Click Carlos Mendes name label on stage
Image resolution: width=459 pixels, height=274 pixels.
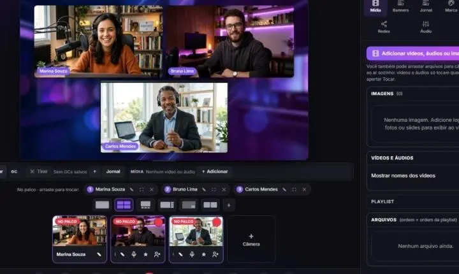(120, 146)
